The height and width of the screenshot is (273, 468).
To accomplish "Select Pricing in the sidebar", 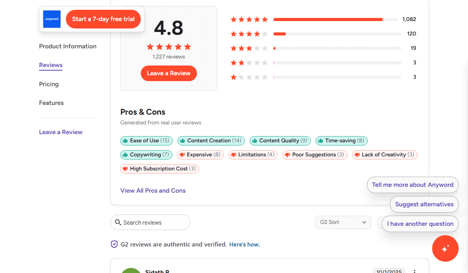I will tap(49, 84).
